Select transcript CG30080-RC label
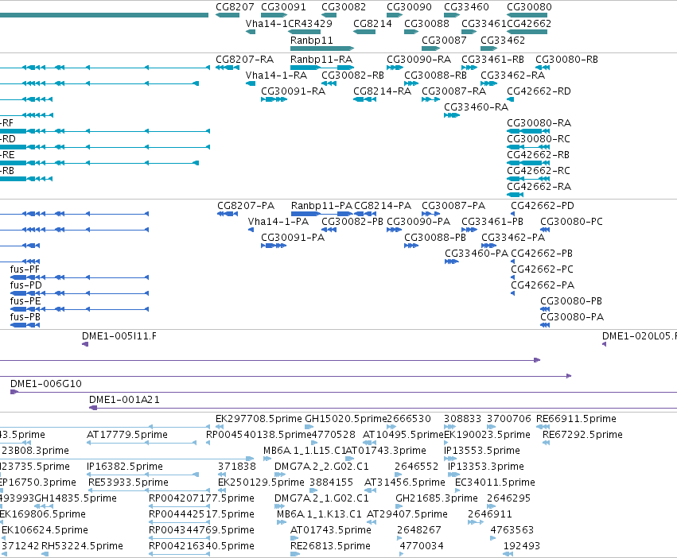 [539, 139]
